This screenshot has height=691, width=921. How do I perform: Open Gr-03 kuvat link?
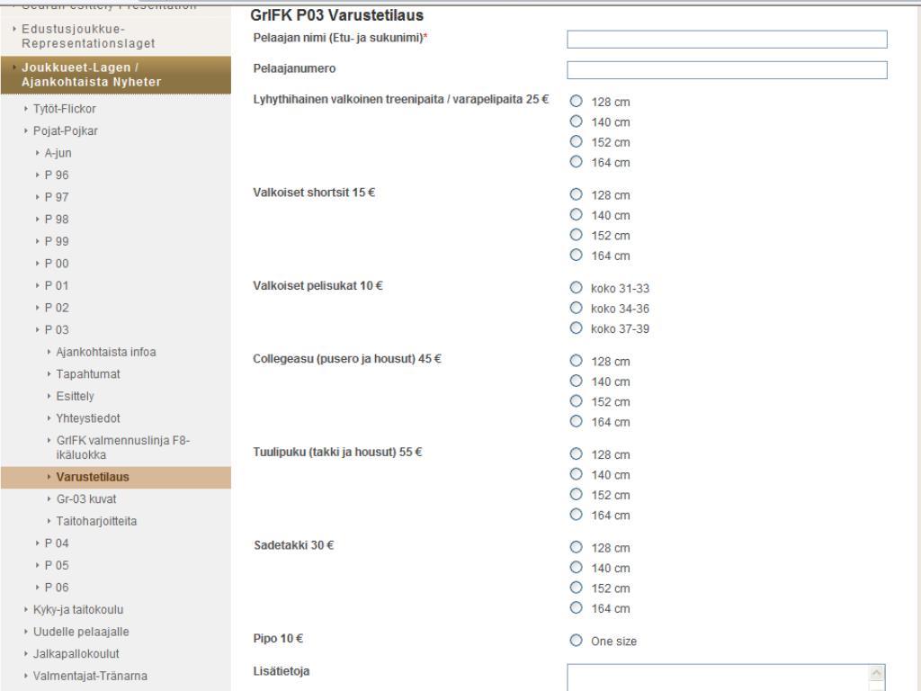[86, 499]
